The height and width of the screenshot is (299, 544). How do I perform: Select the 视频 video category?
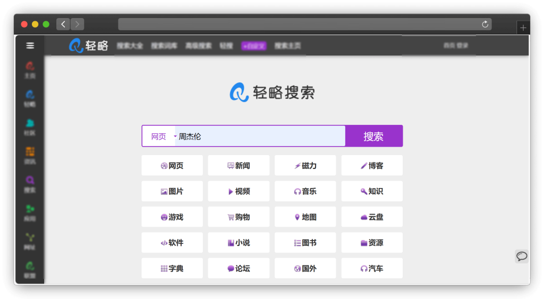click(x=239, y=191)
